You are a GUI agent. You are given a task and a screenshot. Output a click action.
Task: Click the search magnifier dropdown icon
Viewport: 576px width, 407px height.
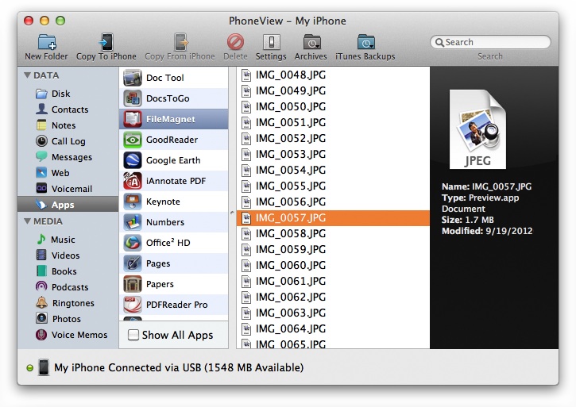tap(439, 42)
